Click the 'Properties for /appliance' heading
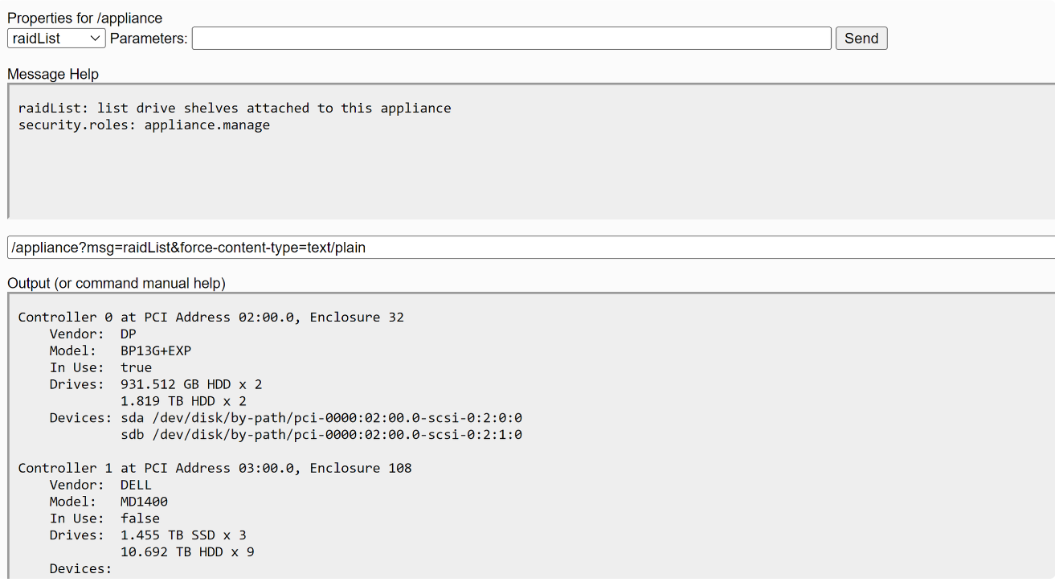The image size is (1055, 582). (x=84, y=18)
